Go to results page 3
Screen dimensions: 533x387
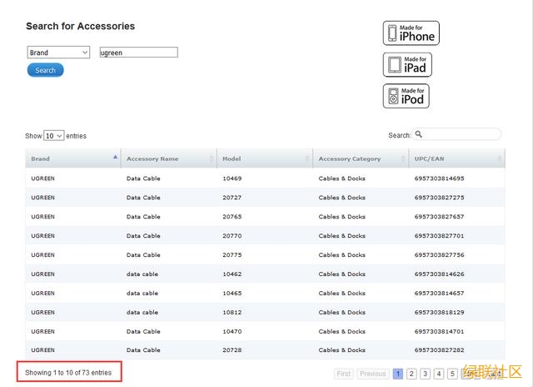pyautogui.click(x=425, y=374)
